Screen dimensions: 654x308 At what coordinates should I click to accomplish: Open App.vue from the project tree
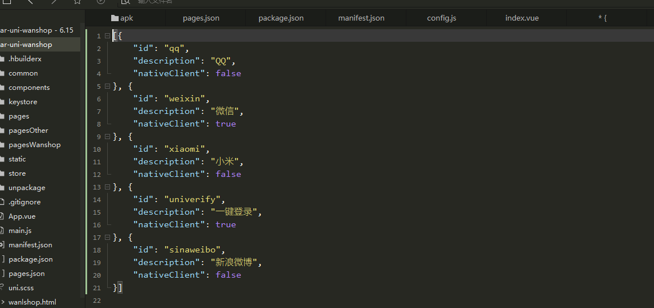(22, 216)
